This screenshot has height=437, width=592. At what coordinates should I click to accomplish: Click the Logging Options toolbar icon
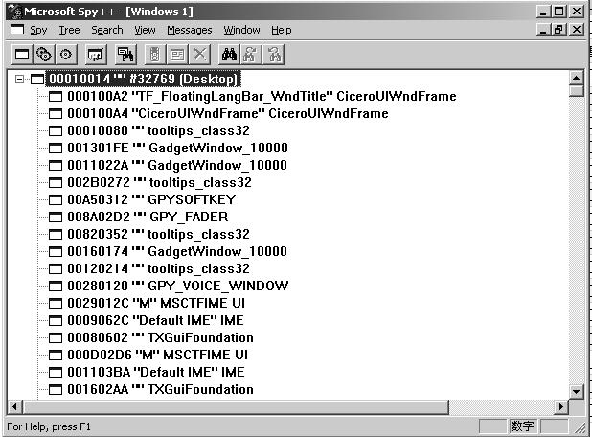click(x=176, y=55)
